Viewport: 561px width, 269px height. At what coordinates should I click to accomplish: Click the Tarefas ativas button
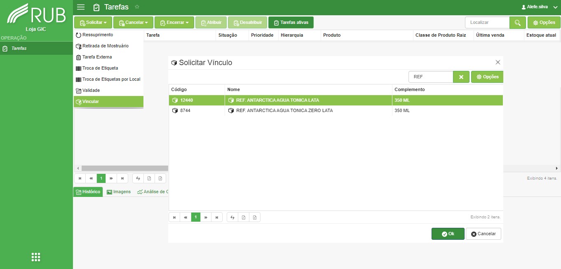(291, 23)
